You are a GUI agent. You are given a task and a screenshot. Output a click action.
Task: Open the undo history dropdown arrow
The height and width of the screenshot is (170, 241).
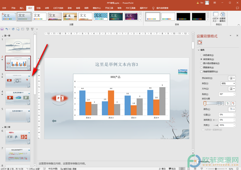[10, 29]
